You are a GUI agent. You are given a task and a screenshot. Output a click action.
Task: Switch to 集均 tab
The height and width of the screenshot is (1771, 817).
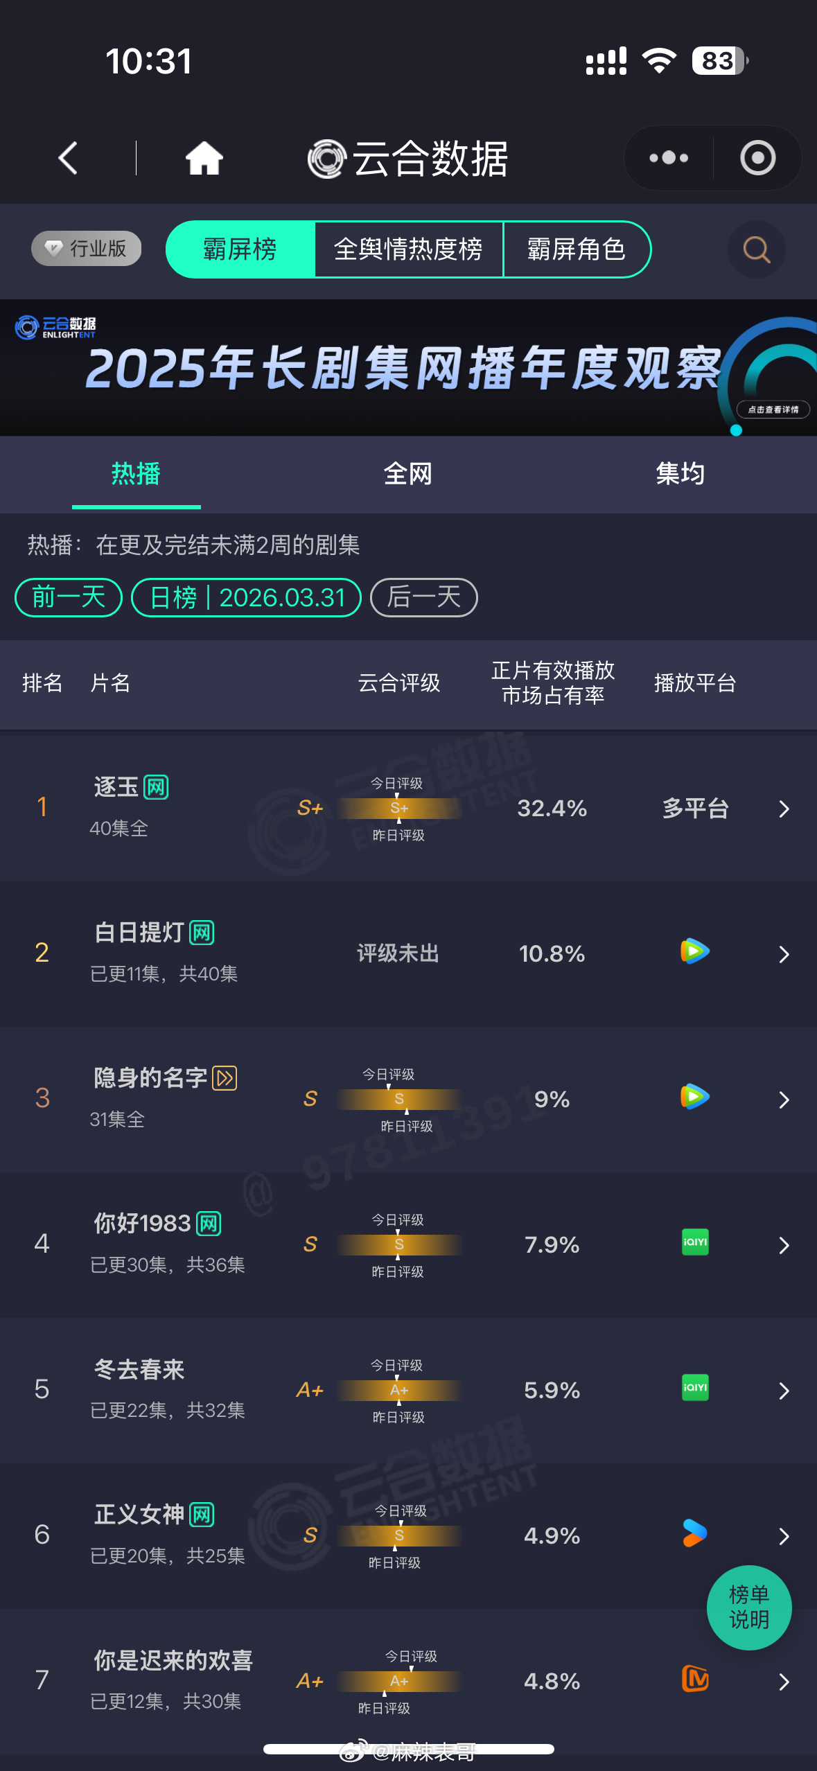pyautogui.click(x=680, y=474)
